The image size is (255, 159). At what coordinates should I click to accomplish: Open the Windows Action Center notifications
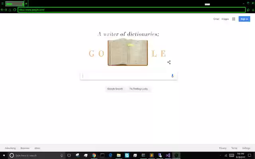pos(249,155)
